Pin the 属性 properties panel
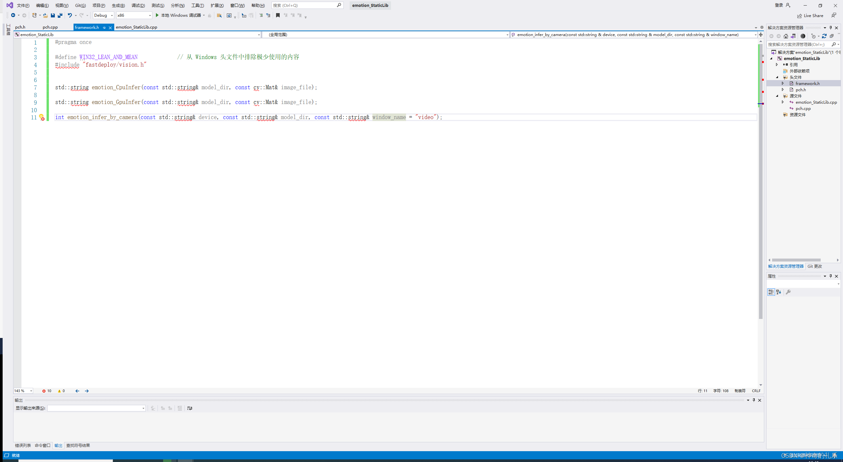This screenshot has width=843, height=462. [x=831, y=276]
